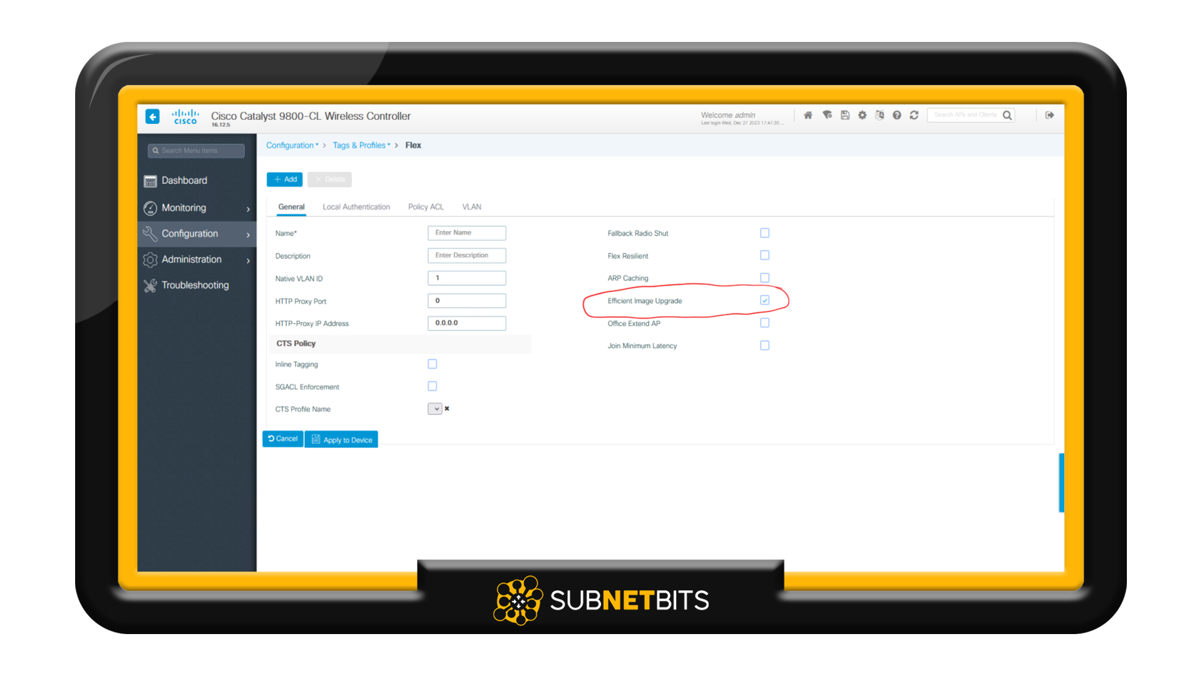This screenshot has height=676, width=1202.
Task: Click the Name input field
Action: [466, 233]
